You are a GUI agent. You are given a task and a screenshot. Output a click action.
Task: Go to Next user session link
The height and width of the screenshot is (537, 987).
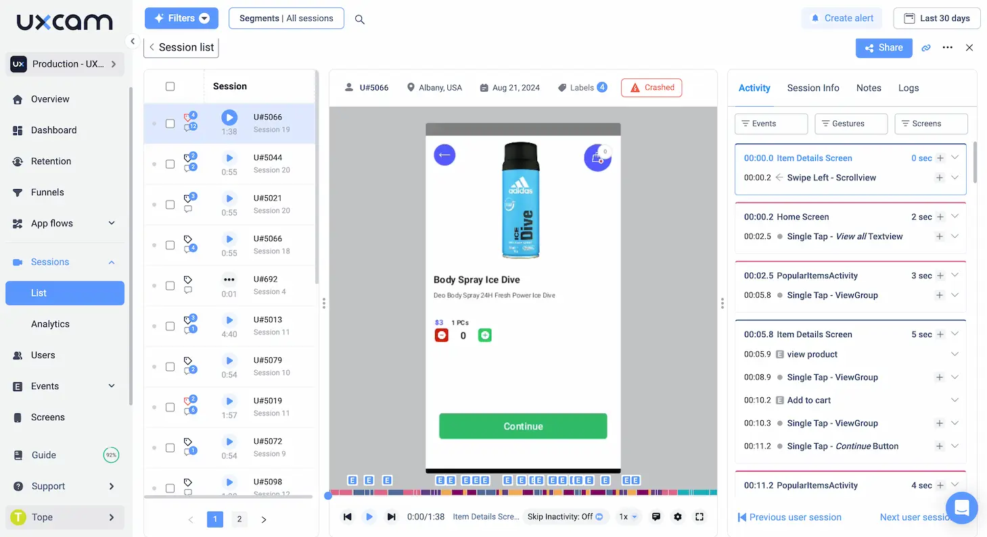click(917, 517)
